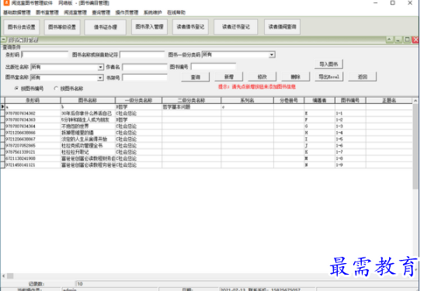The image size is (424, 291).
Task: Open 图书录入管理 from the toolbar
Action: tap(149, 26)
